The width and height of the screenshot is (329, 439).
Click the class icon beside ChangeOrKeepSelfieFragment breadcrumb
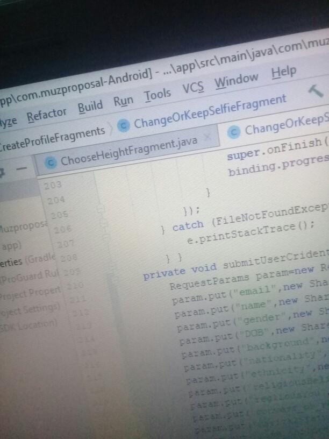(123, 125)
